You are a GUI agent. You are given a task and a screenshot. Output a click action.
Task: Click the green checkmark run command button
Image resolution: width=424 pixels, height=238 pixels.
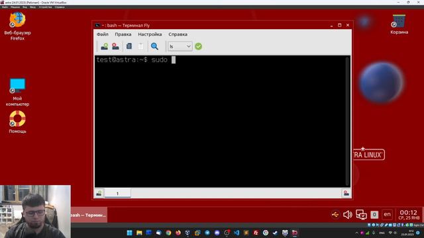click(x=199, y=46)
